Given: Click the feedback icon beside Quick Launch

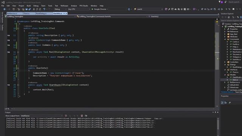Looking at the screenshot, I should tap(225, 2).
